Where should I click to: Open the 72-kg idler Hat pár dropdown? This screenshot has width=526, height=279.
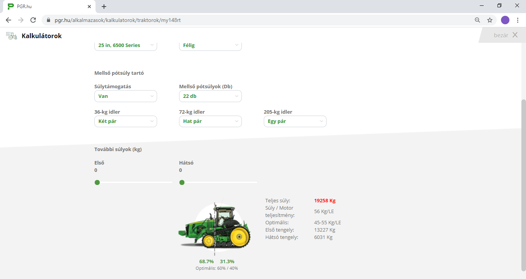pyautogui.click(x=210, y=121)
